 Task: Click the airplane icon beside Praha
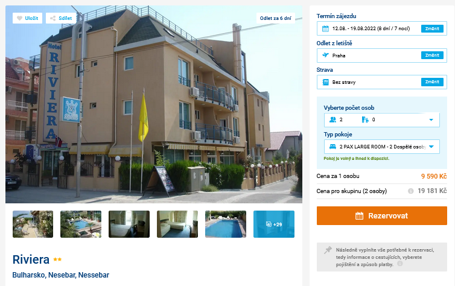(x=325, y=55)
